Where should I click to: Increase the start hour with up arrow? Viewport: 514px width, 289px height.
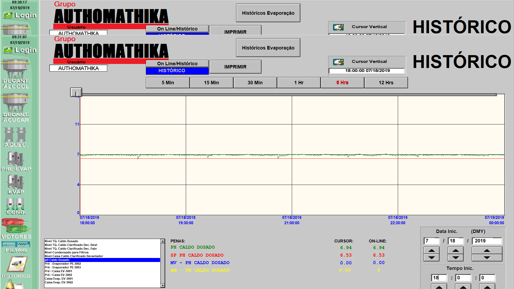pyautogui.click(x=439, y=287)
